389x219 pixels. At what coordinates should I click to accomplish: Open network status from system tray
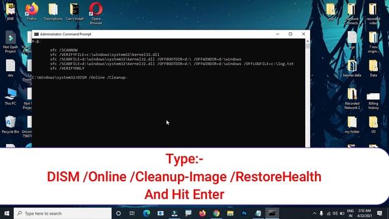(x=328, y=214)
